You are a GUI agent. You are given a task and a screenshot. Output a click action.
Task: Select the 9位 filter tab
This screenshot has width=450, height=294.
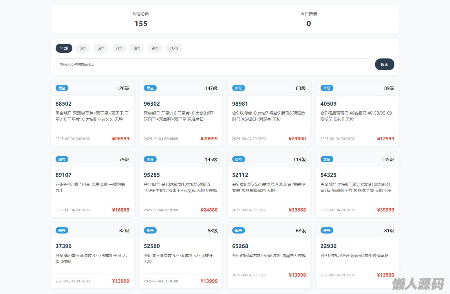click(155, 48)
